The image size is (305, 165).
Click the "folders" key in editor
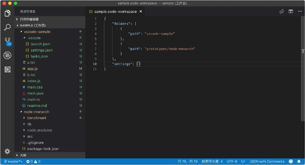point(121,24)
